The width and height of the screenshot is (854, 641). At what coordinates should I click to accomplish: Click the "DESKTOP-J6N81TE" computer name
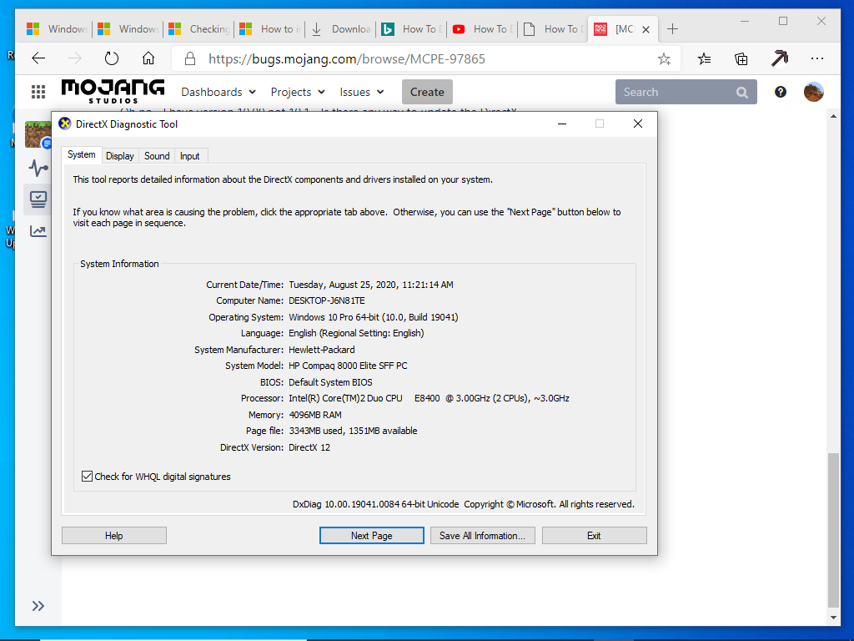[x=327, y=300]
